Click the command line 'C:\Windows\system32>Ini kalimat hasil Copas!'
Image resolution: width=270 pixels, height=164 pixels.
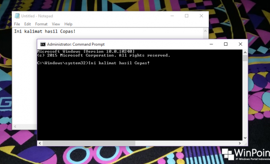click(x=93, y=63)
